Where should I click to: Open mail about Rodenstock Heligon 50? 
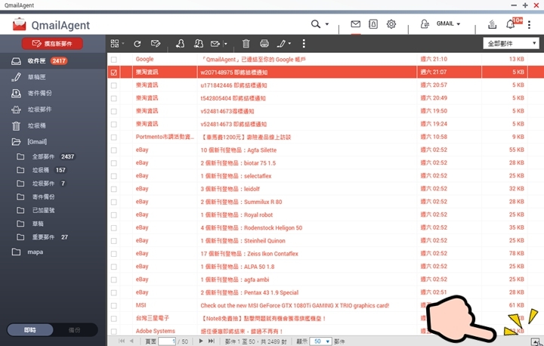tap(326, 227)
